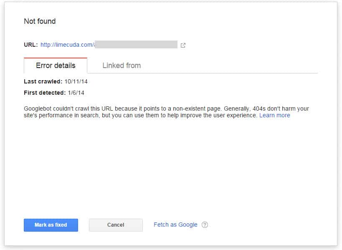Select the First detected label
The image size is (342, 250).
pos(45,93)
